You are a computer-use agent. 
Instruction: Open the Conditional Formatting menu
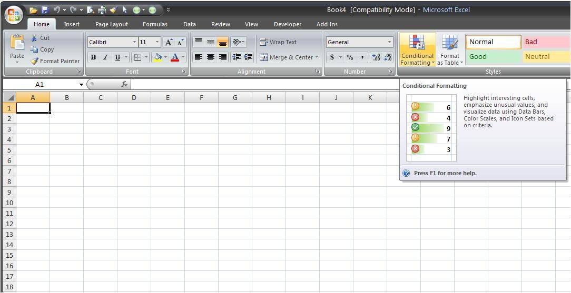pyautogui.click(x=417, y=50)
